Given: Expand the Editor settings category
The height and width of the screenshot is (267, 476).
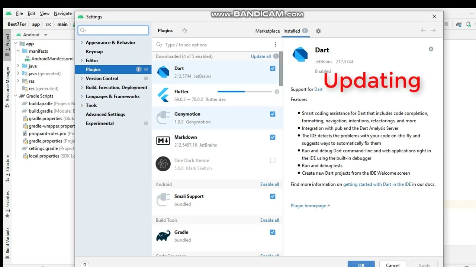Looking at the screenshot, I should (82, 60).
